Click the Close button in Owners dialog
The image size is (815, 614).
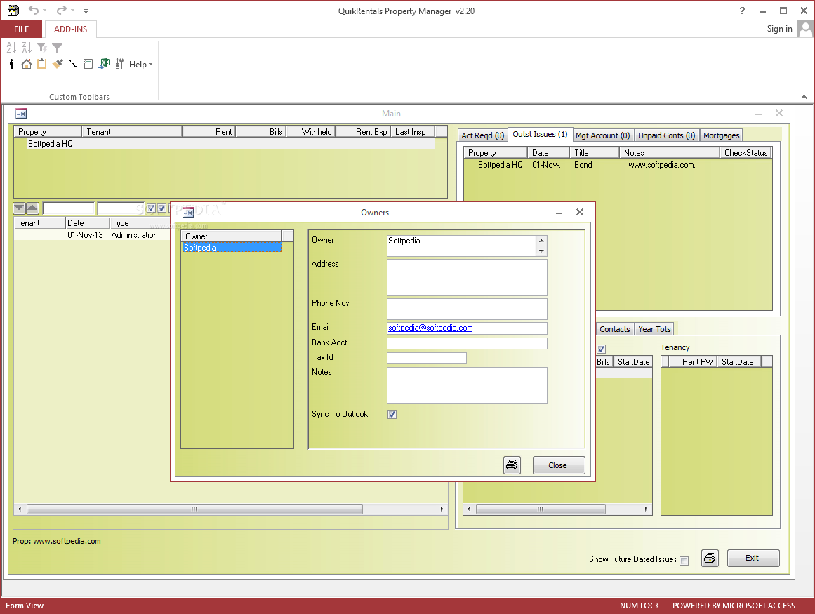[x=558, y=465]
